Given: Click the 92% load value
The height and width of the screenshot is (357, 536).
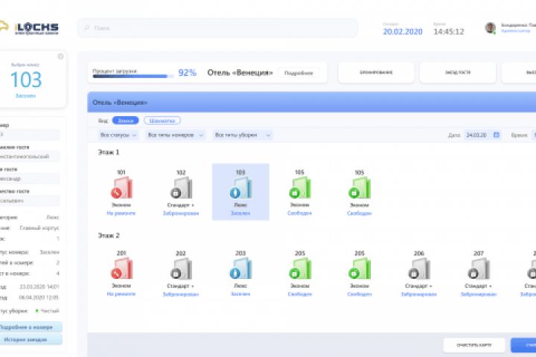Looking at the screenshot, I should click(188, 72).
